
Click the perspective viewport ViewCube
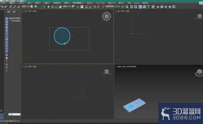tap(199, 72)
